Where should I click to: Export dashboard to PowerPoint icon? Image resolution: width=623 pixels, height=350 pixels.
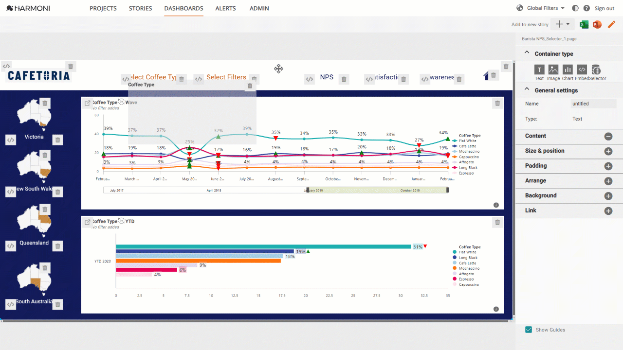(597, 24)
